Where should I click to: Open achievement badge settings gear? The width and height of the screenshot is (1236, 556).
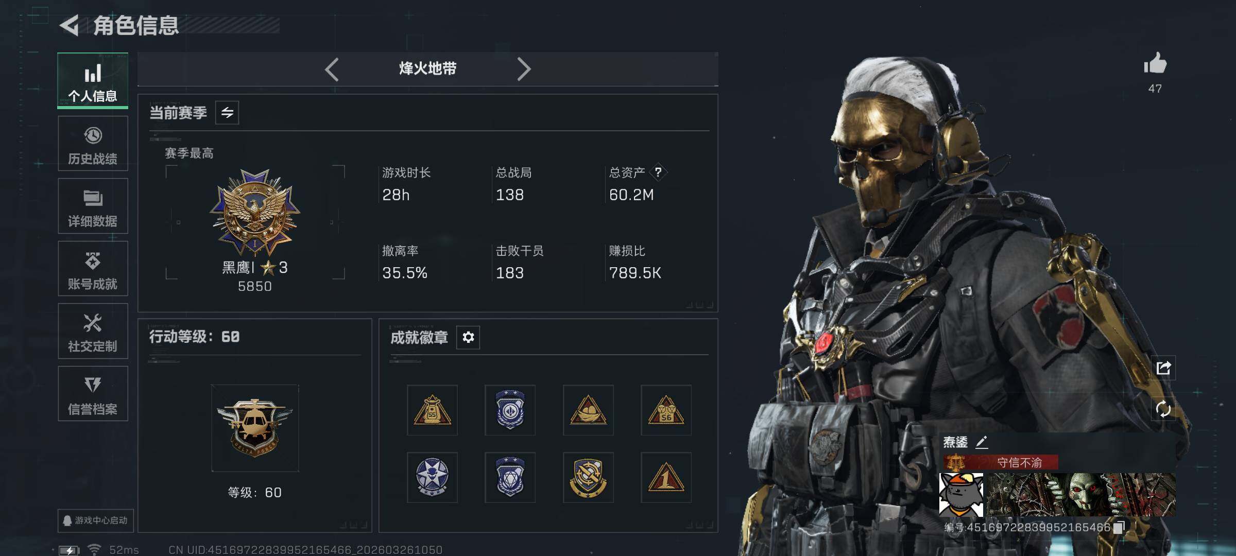468,337
